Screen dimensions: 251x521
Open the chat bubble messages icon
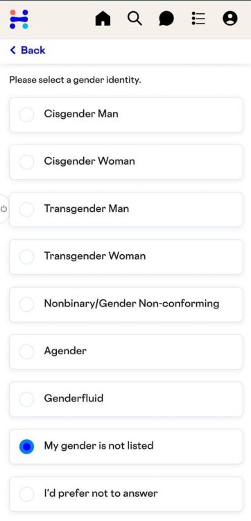pyautogui.click(x=166, y=19)
